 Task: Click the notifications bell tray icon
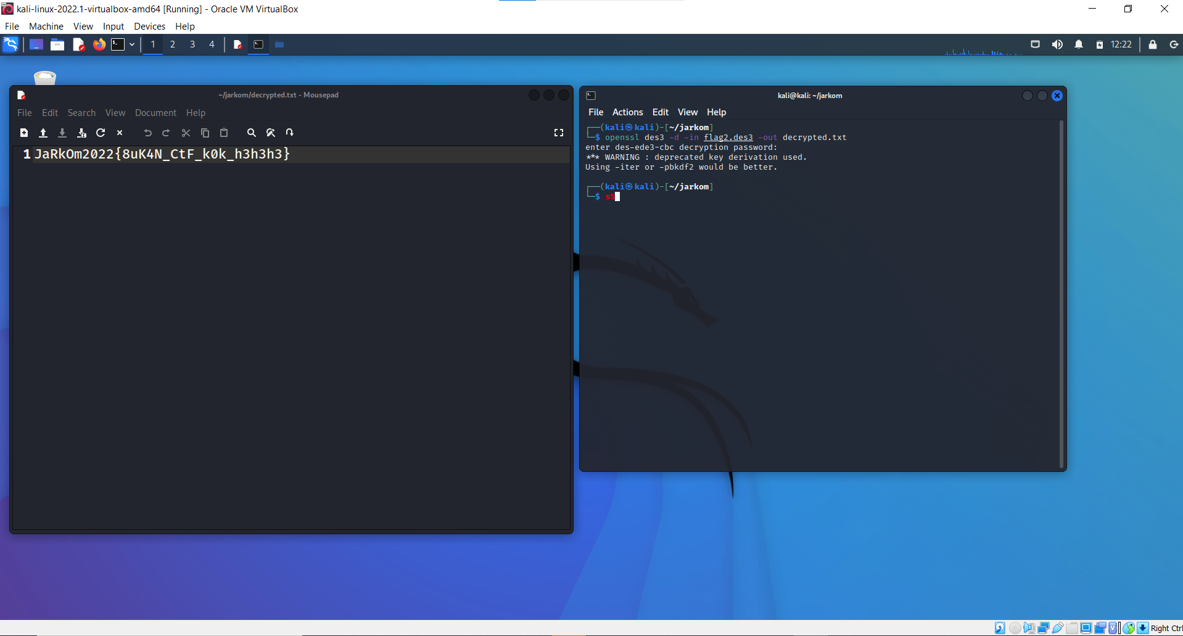1079,44
